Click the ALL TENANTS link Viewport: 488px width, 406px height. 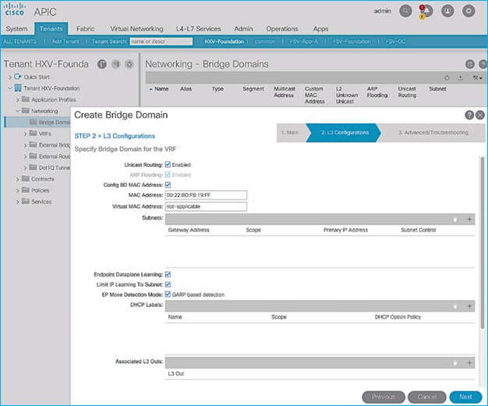click(x=20, y=41)
